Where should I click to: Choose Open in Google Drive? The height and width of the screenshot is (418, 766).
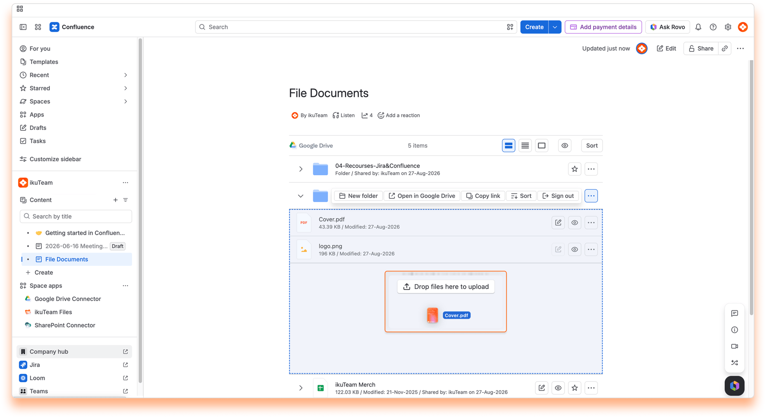click(422, 196)
